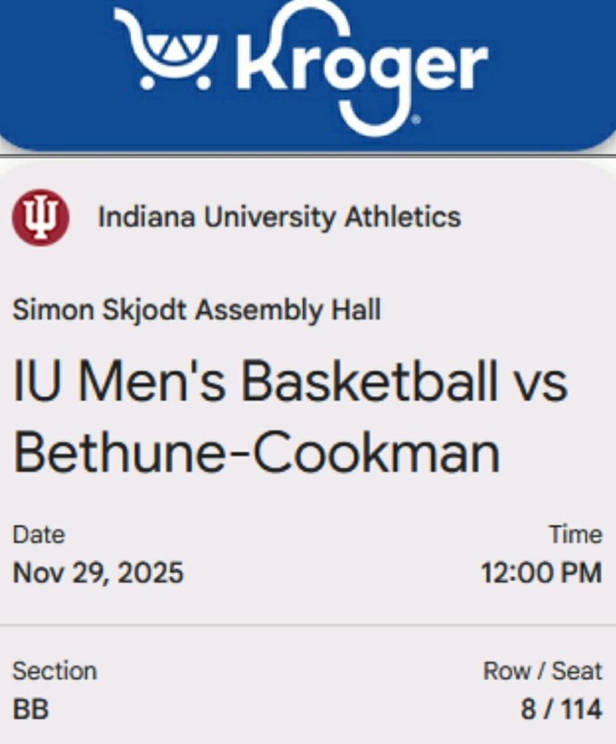The height and width of the screenshot is (744, 616).
Task: Click the Indiana University Athletics label
Action: 279,217
